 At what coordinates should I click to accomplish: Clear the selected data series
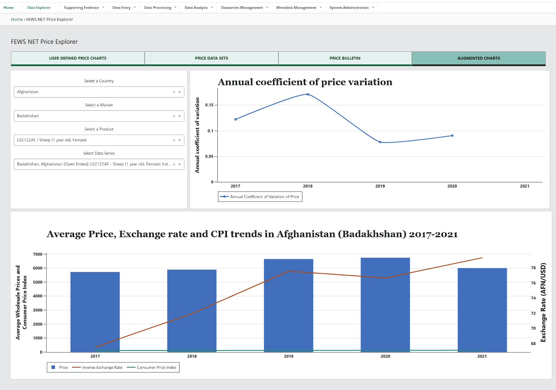click(x=174, y=165)
